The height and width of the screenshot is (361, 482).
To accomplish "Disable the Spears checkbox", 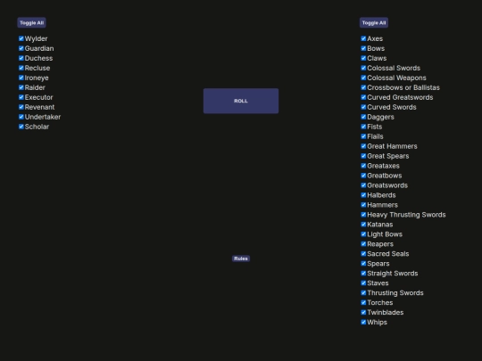I will point(363,263).
